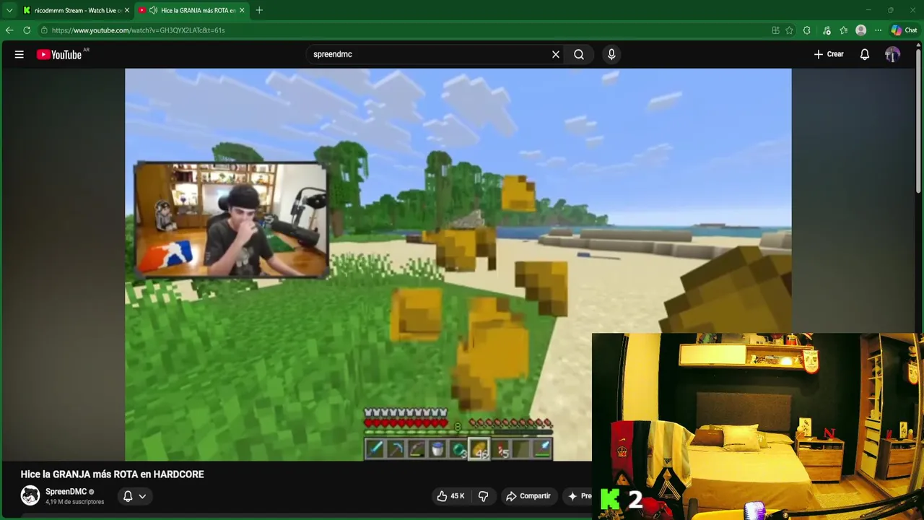Open the favorites list icon

point(843,30)
